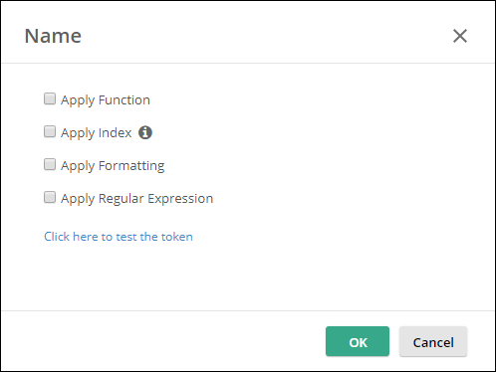
Task: Check the Apply Formatting box
Action: click(50, 164)
